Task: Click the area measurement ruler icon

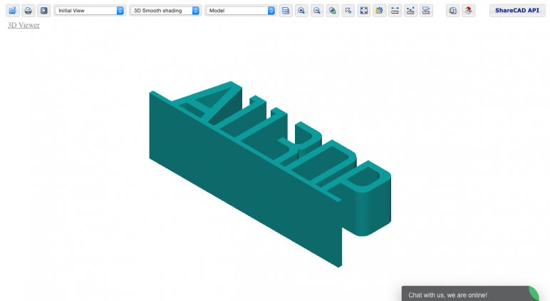Action: click(x=426, y=11)
